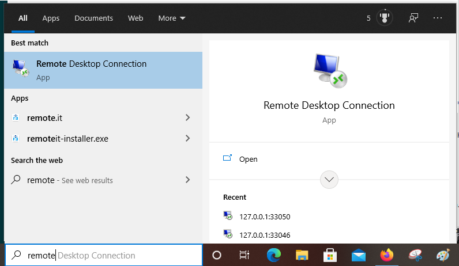This screenshot has width=459, height=266.
Task: Click the web search magnifier icon beside remote
Action: (16, 180)
